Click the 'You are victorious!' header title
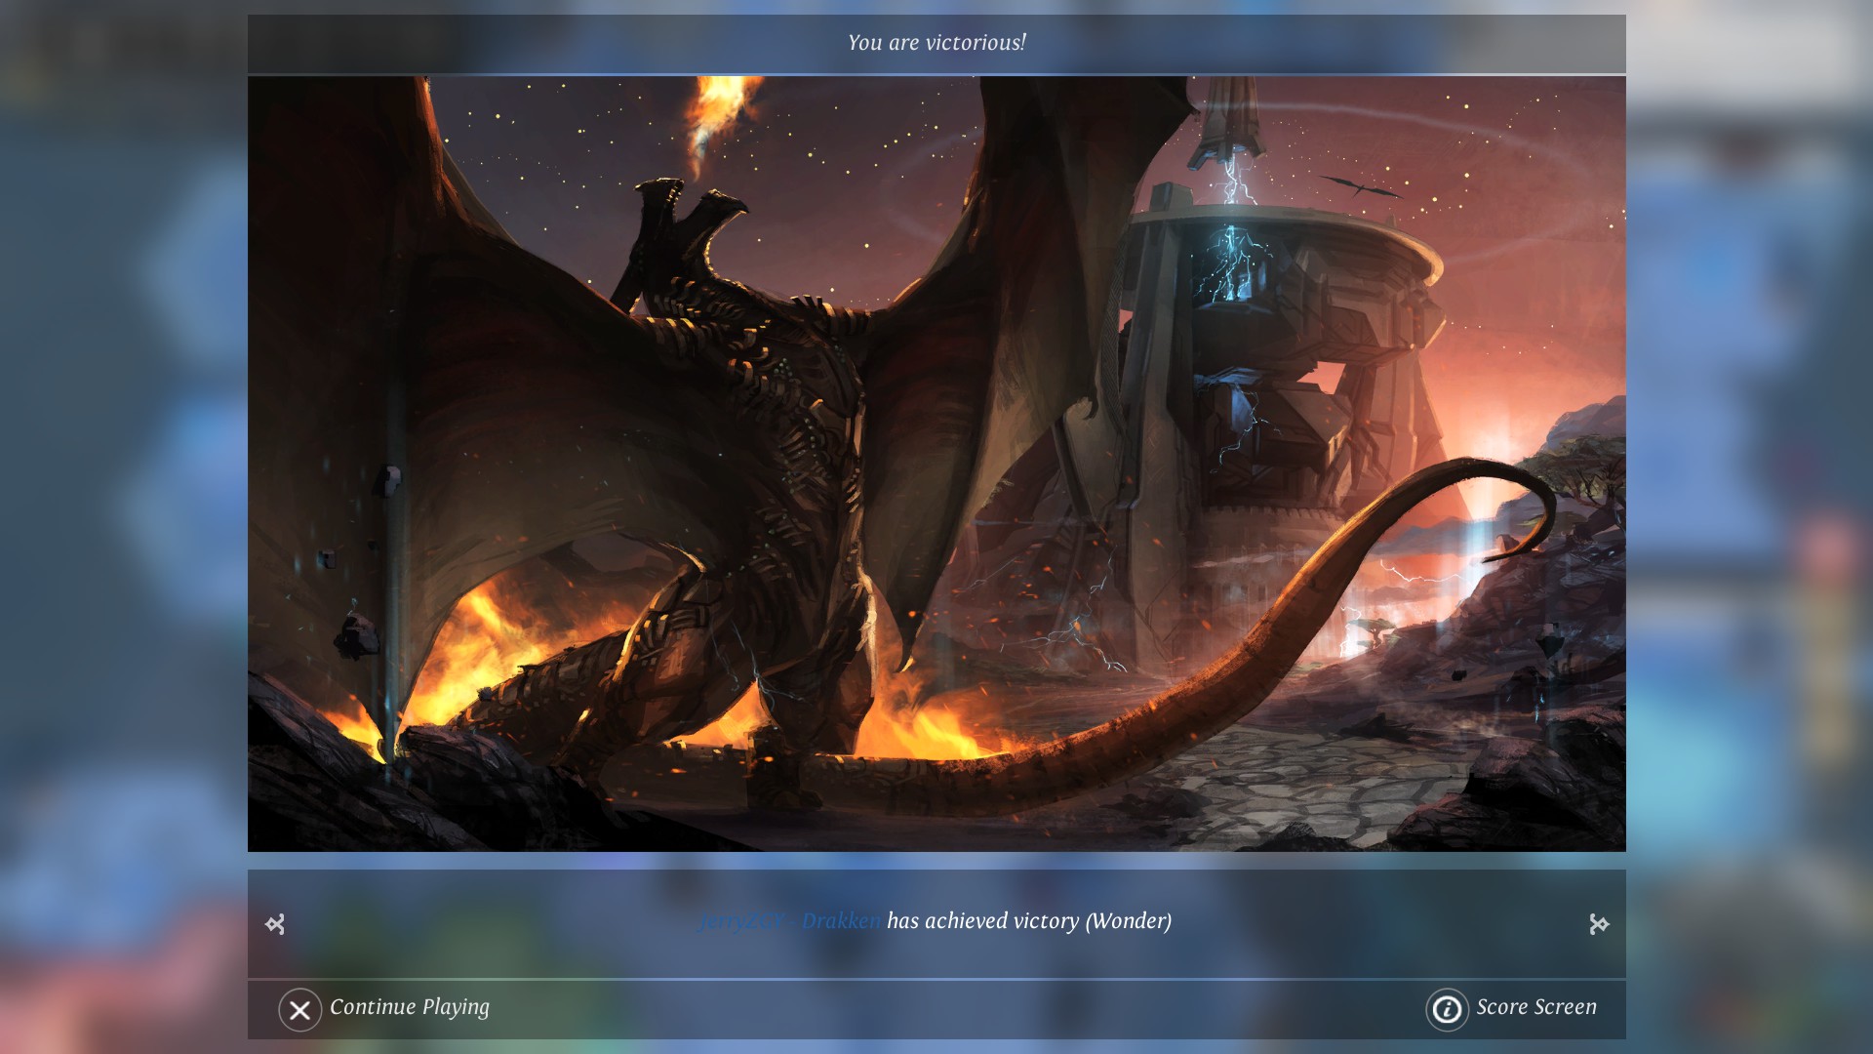Viewport: 1873px width, 1054px height. 936,43
